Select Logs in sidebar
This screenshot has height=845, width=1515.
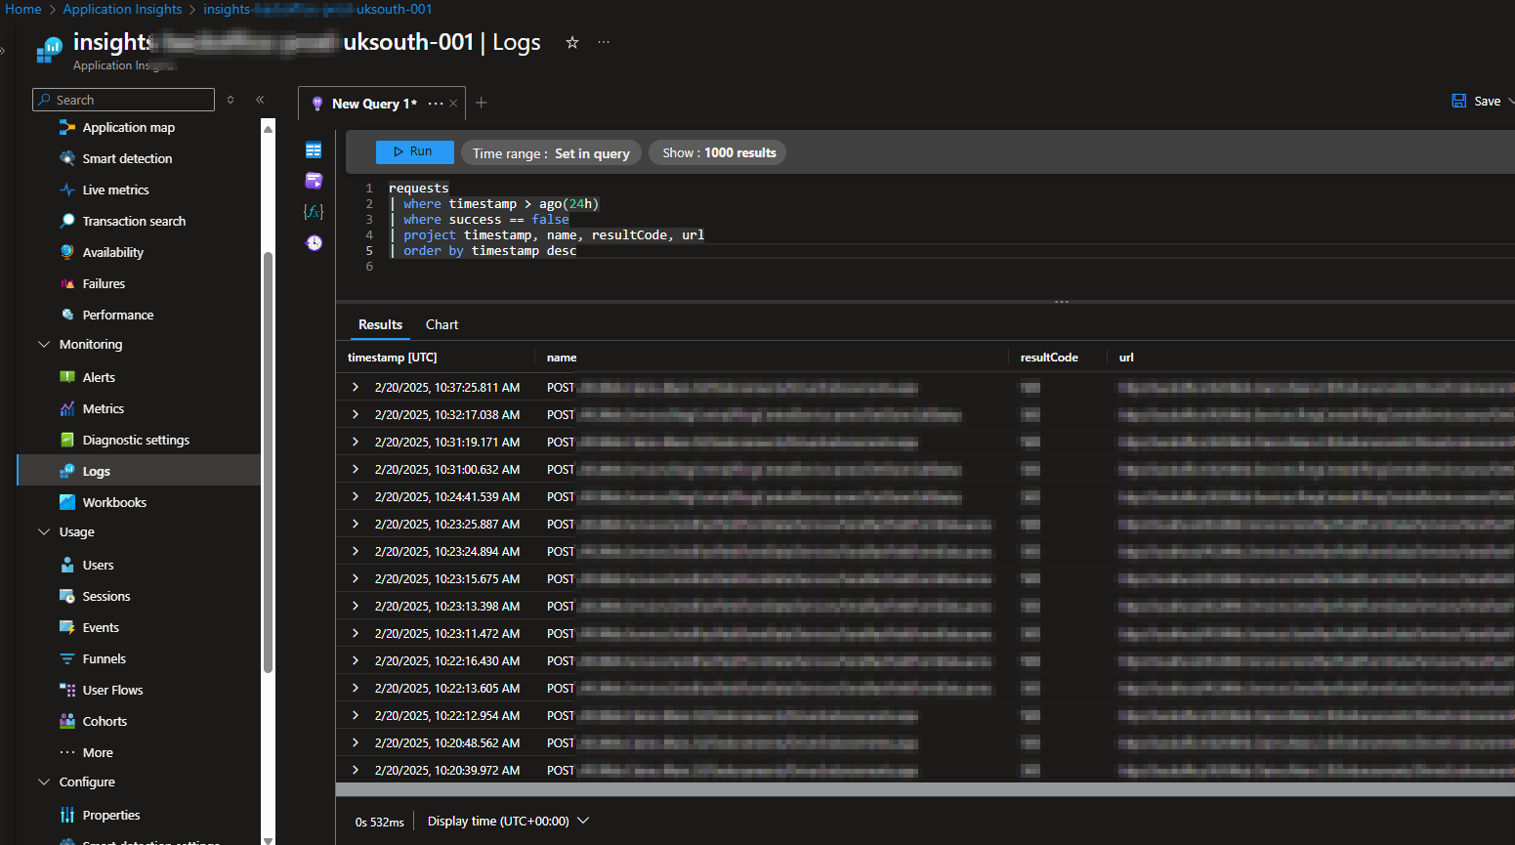[139, 471]
